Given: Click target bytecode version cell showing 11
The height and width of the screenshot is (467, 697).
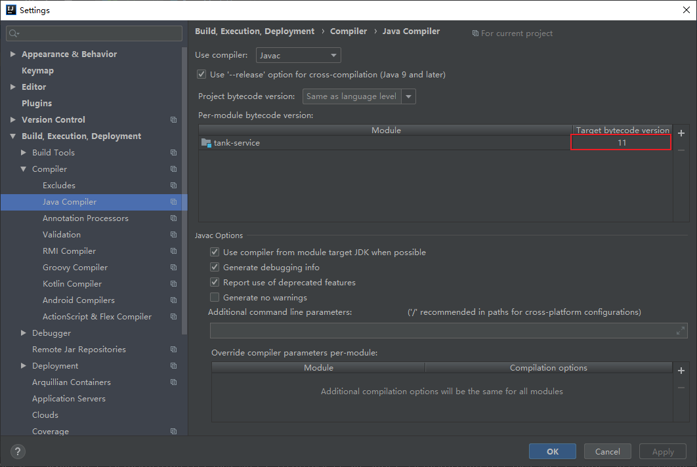Looking at the screenshot, I should 621,142.
